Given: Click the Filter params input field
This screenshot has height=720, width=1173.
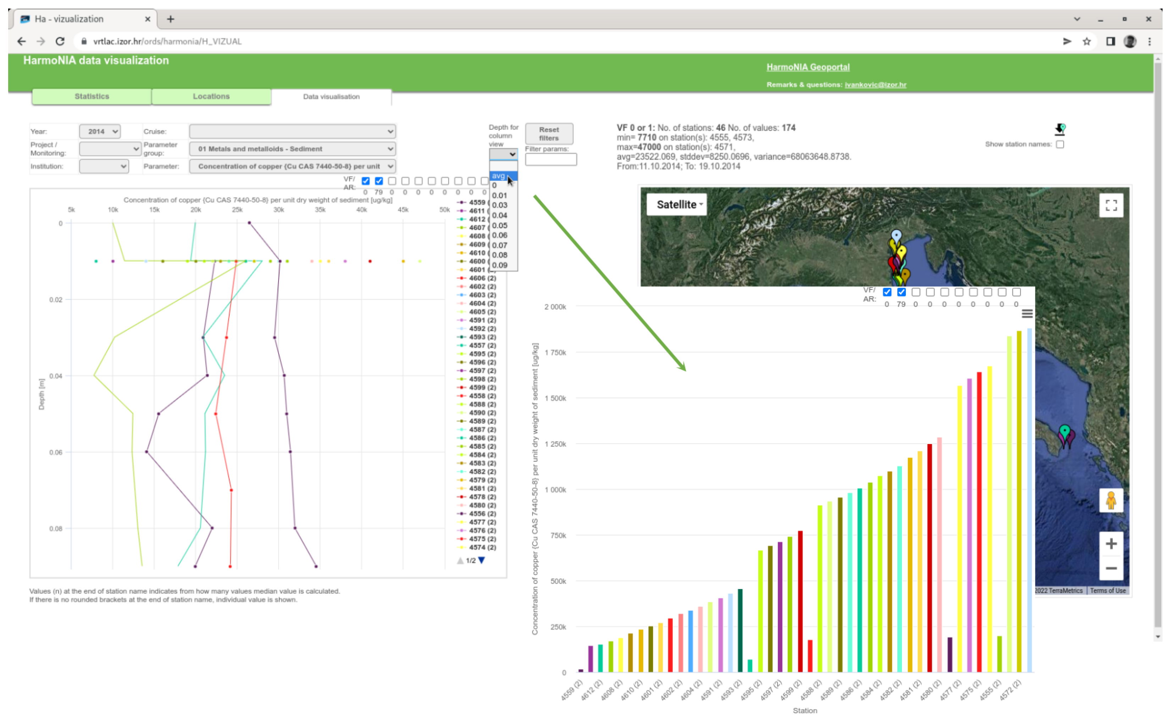Looking at the screenshot, I should [551, 160].
